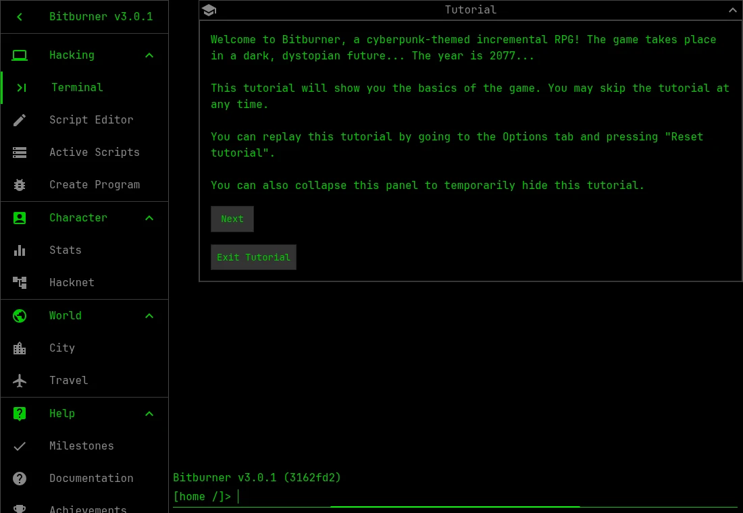Click the Bitburner v3.0.1 sidebar title
743x513 pixels.
101,17
